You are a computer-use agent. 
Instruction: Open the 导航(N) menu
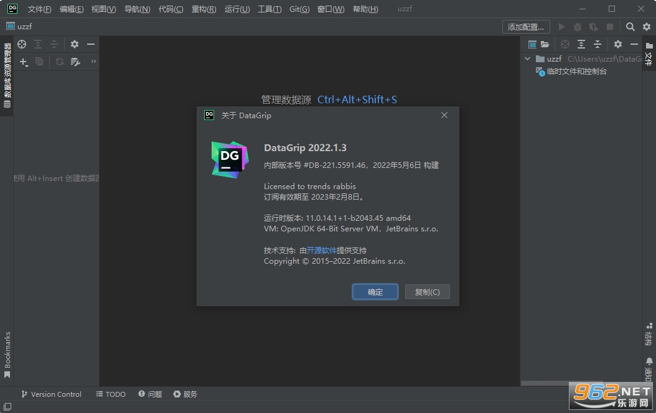point(137,9)
